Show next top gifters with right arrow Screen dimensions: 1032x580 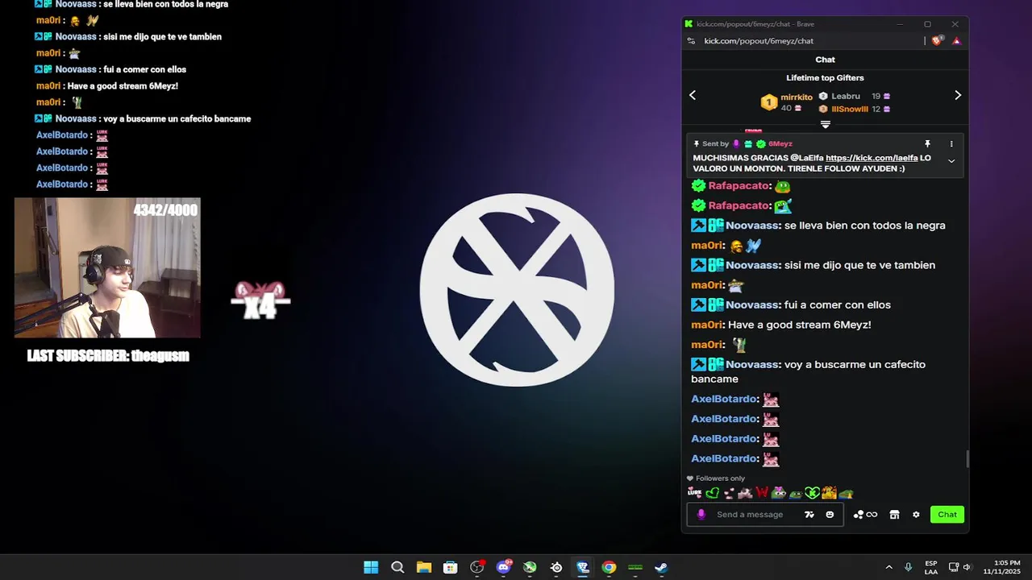(958, 95)
